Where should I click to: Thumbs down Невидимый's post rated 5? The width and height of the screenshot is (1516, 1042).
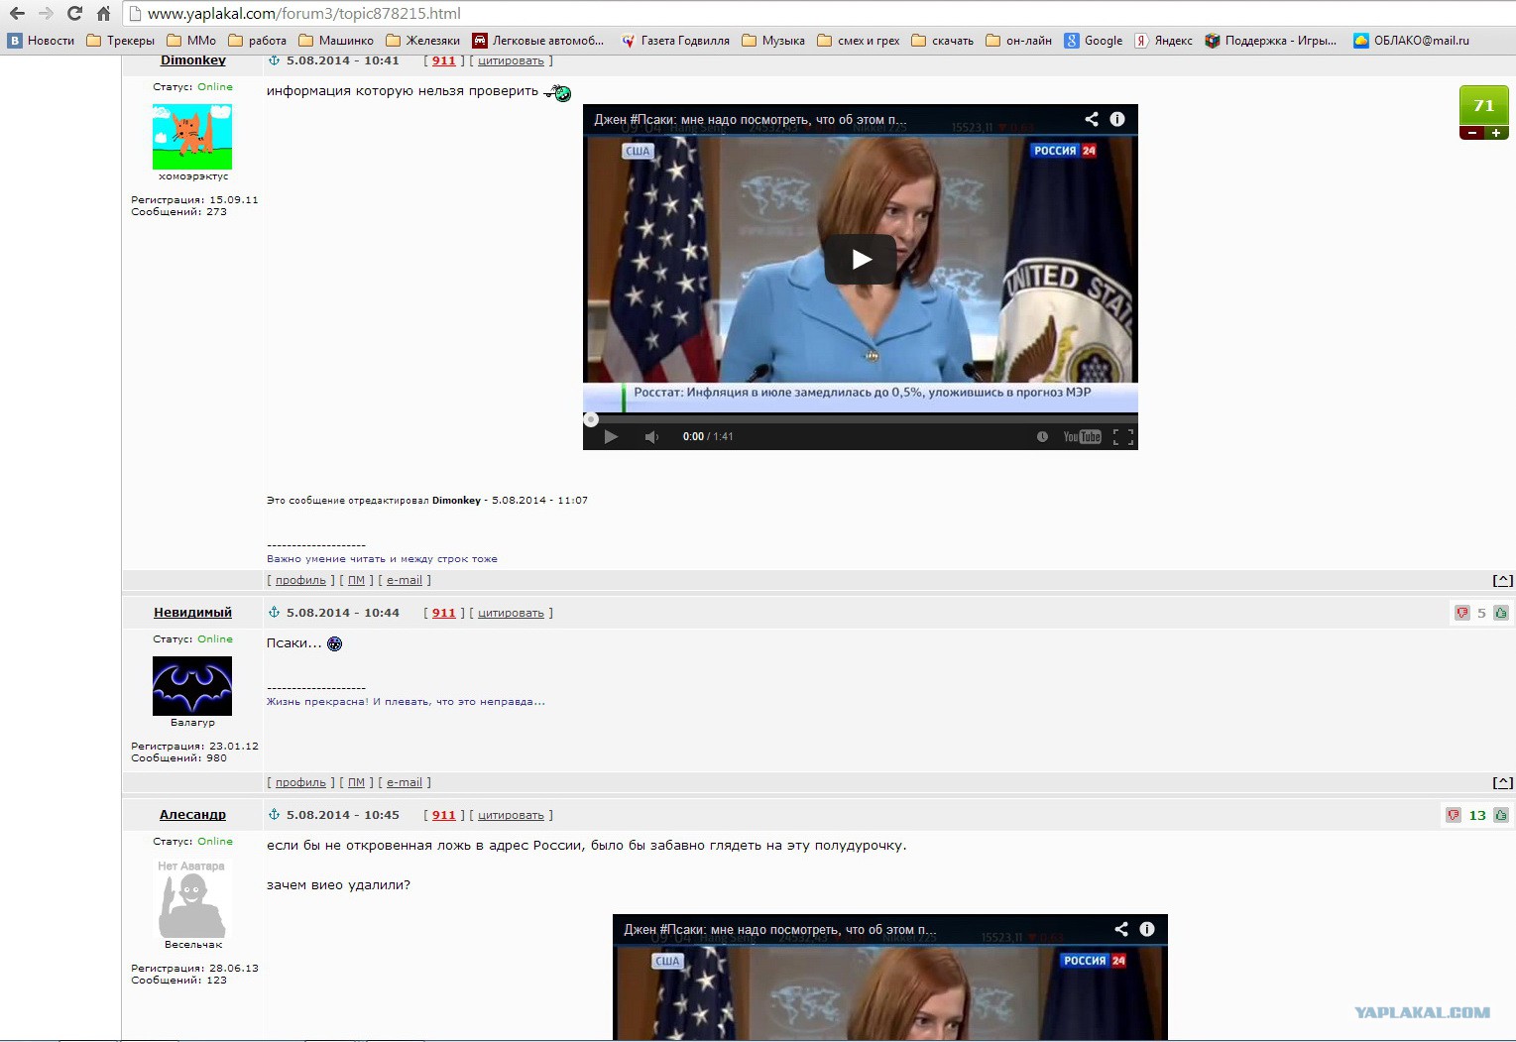1461,613
